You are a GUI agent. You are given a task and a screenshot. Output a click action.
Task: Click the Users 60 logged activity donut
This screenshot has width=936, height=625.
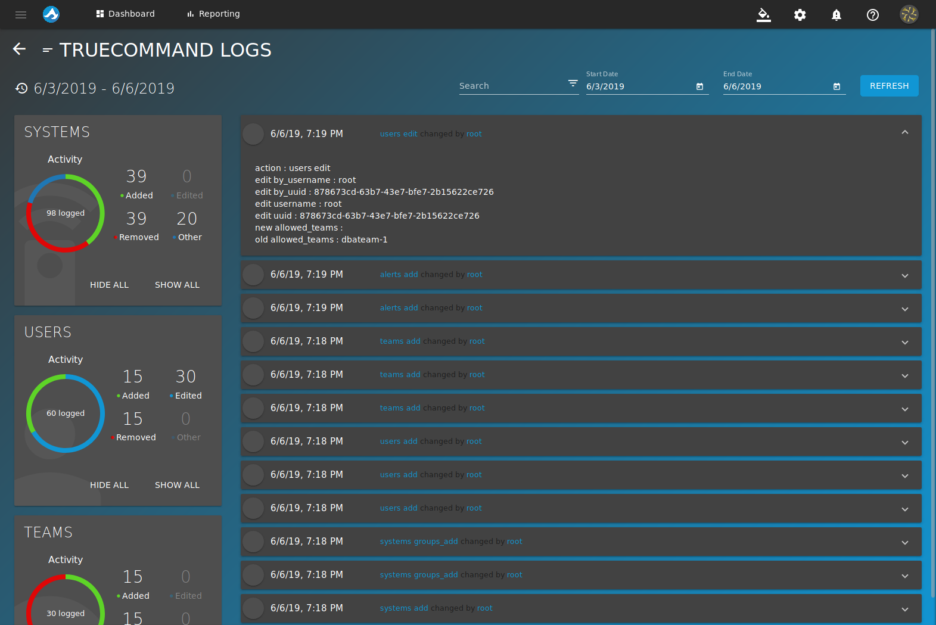coord(66,413)
